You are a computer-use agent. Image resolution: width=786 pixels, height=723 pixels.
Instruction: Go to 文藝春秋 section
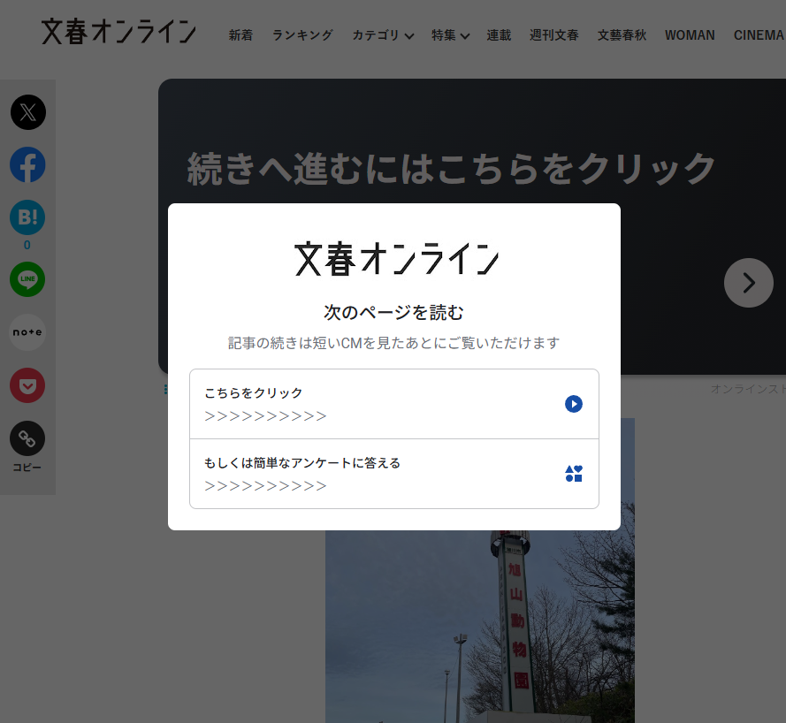622,35
